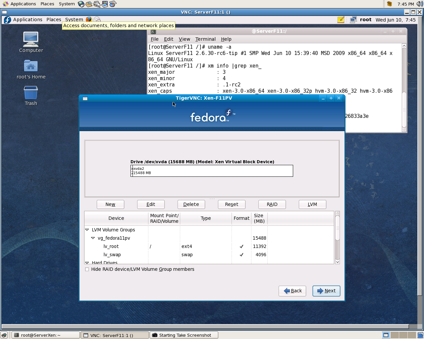Click the partition list vertical scrollbar

coord(338,237)
